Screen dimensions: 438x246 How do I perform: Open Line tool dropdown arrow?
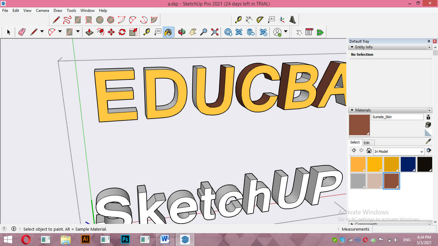click(x=42, y=32)
